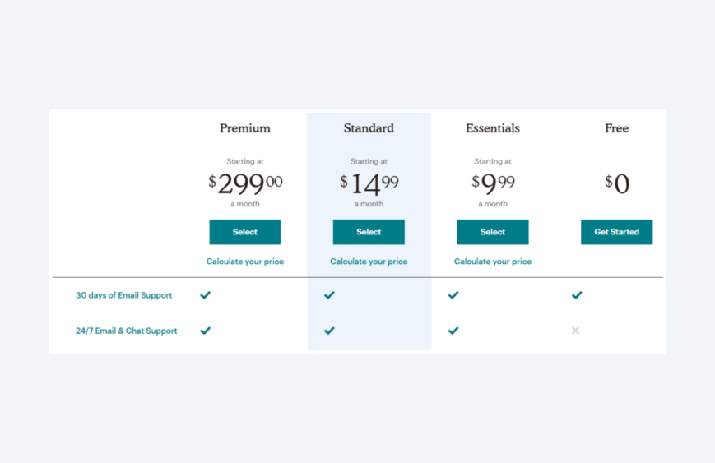Click the Free plan X mark icon
The height and width of the screenshot is (463, 715).
point(575,331)
